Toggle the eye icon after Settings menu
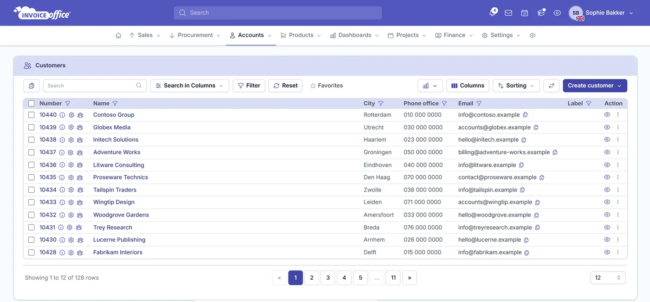Screen dimensions: 650x302 point(533,35)
